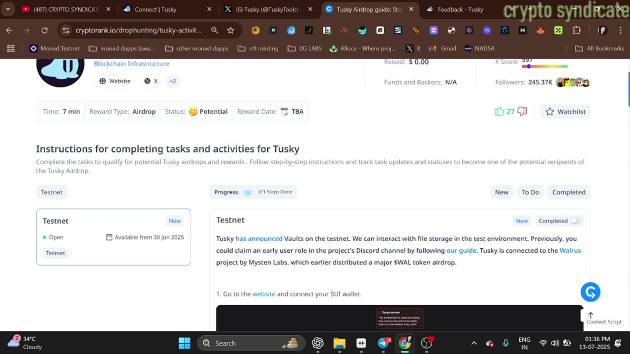Open the project's X profile link
The image size is (630, 354).
tap(151, 81)
